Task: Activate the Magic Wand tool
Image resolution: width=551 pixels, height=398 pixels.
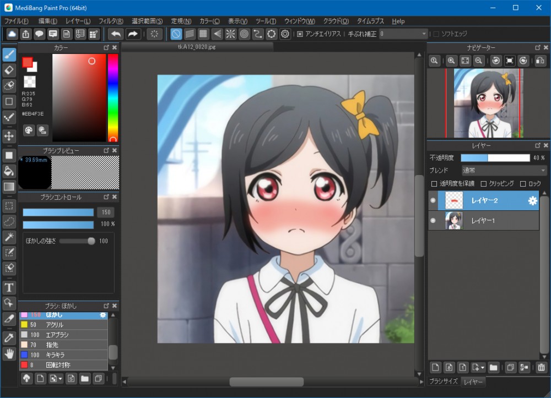Action: (9, 237)
